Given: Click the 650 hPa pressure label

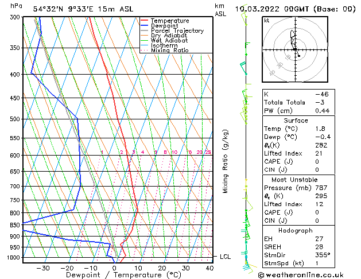Looking at the screenshot, I should coord(16,172).
